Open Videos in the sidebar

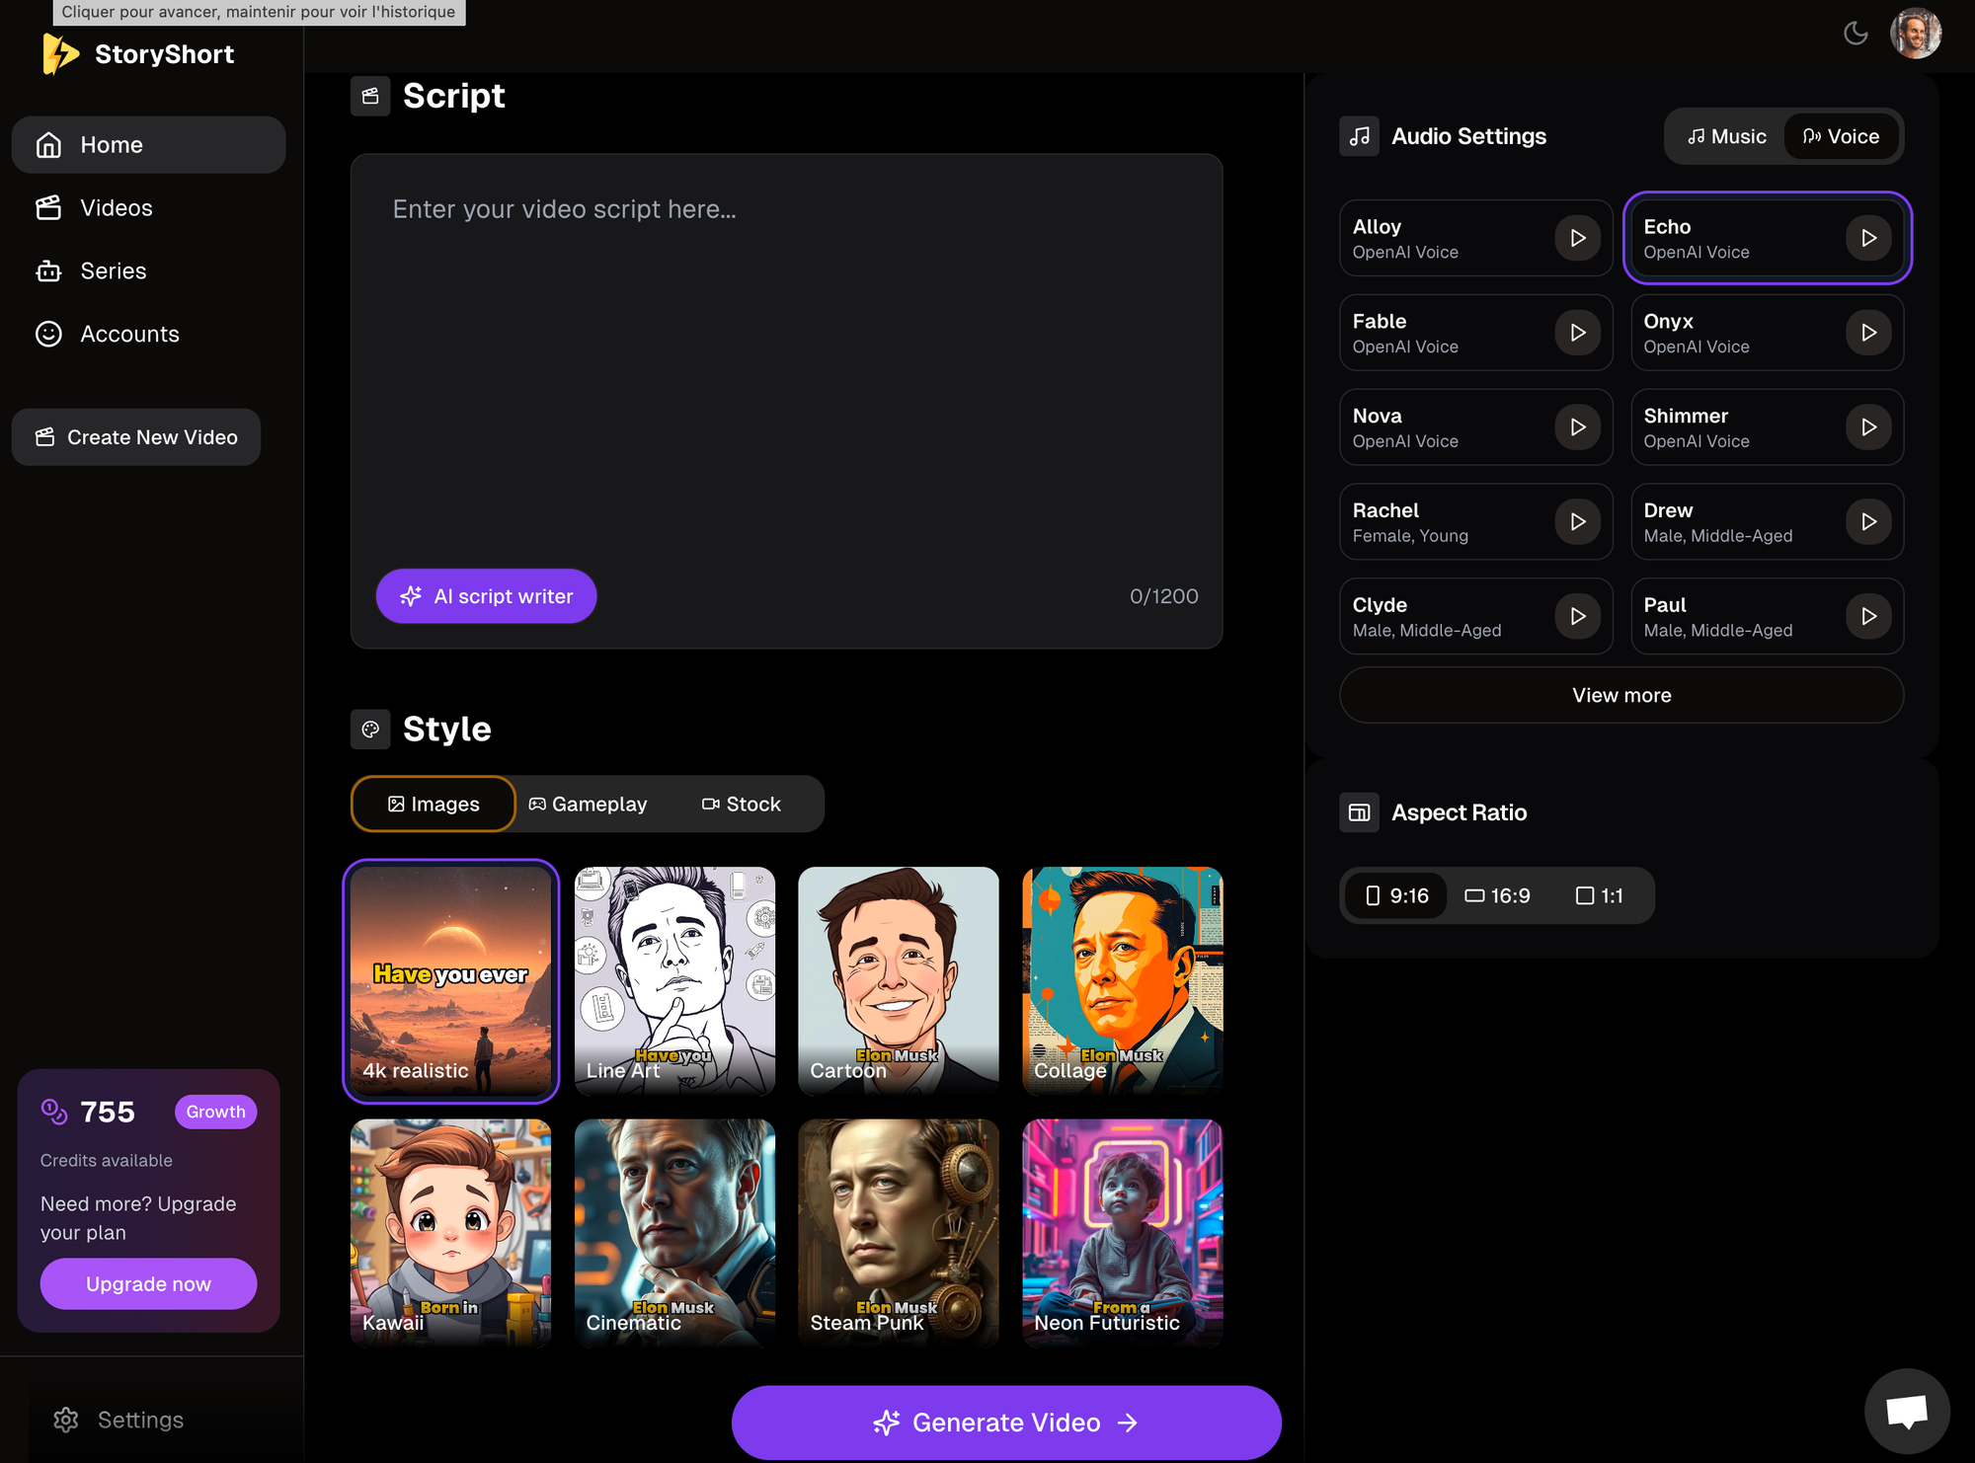click(116, 208)
